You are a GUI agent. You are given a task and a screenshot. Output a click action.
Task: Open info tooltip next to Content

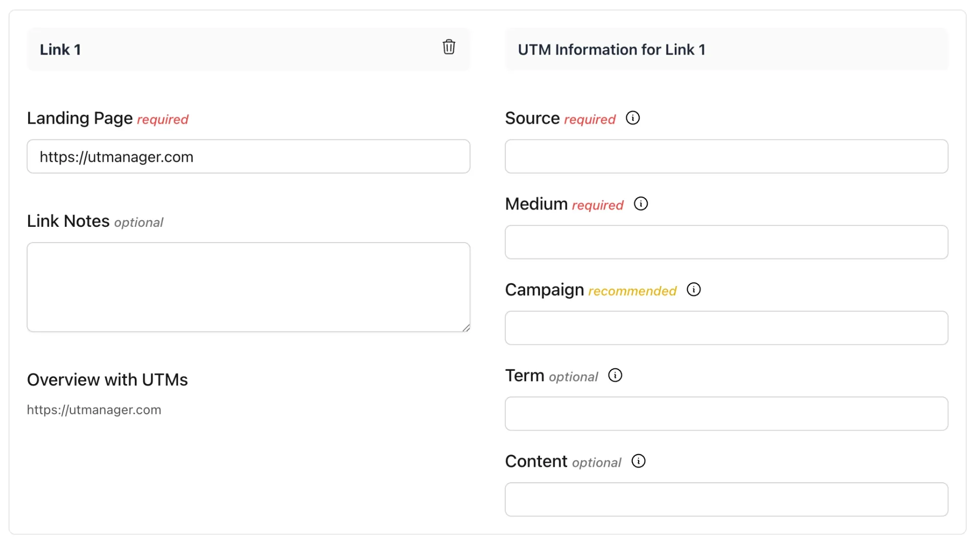[639, 461]
